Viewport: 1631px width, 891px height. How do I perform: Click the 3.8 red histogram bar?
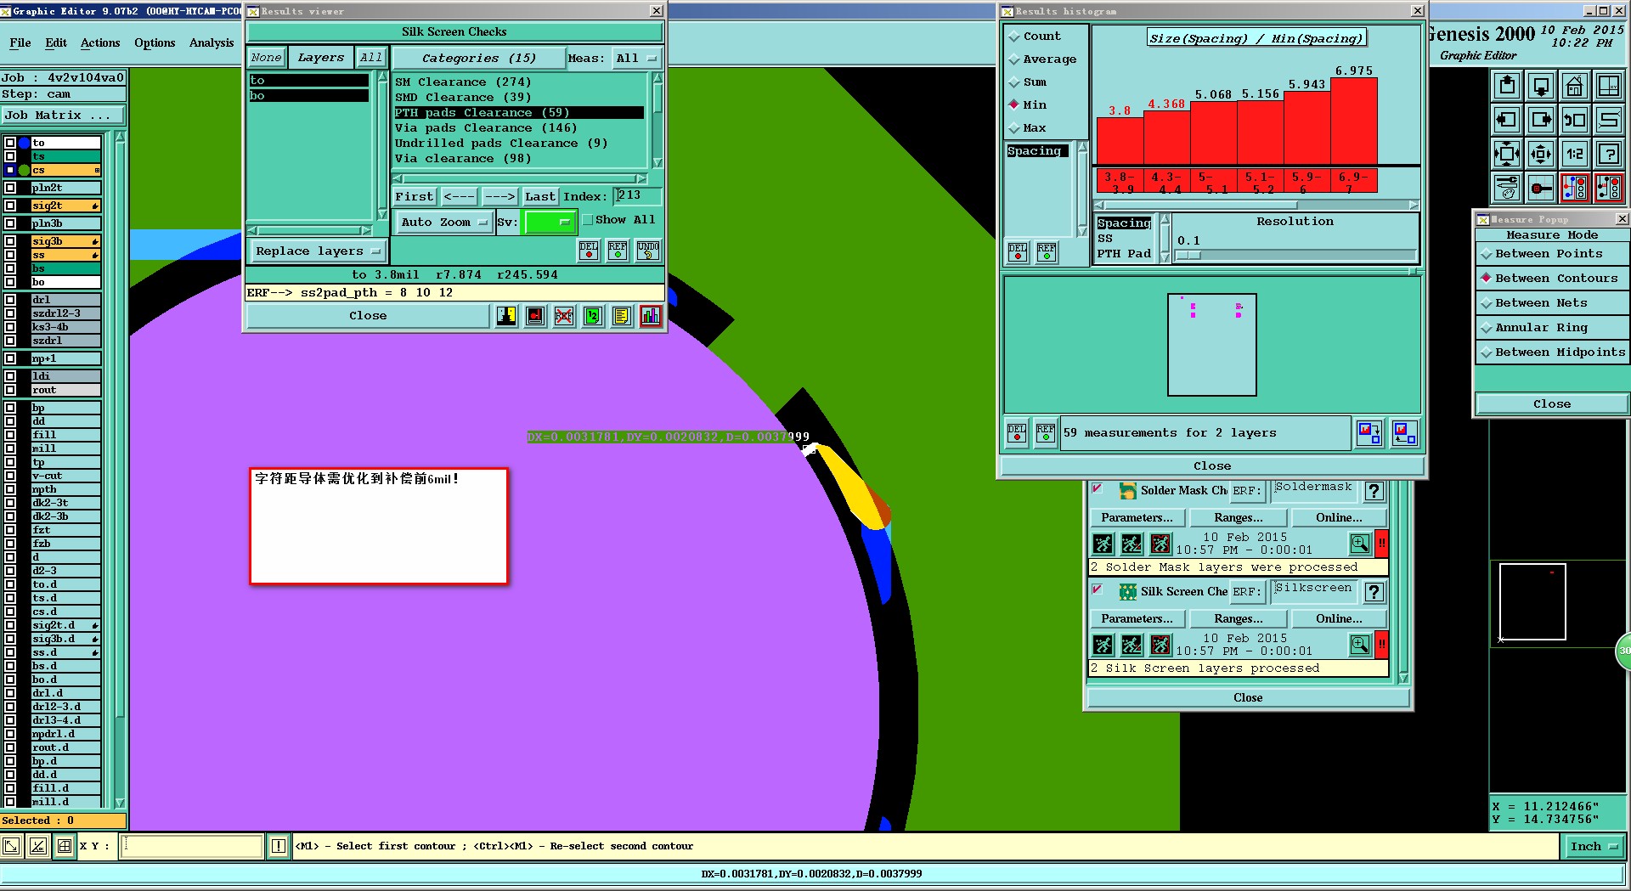pyautogui.click(x=1120, y=141)
